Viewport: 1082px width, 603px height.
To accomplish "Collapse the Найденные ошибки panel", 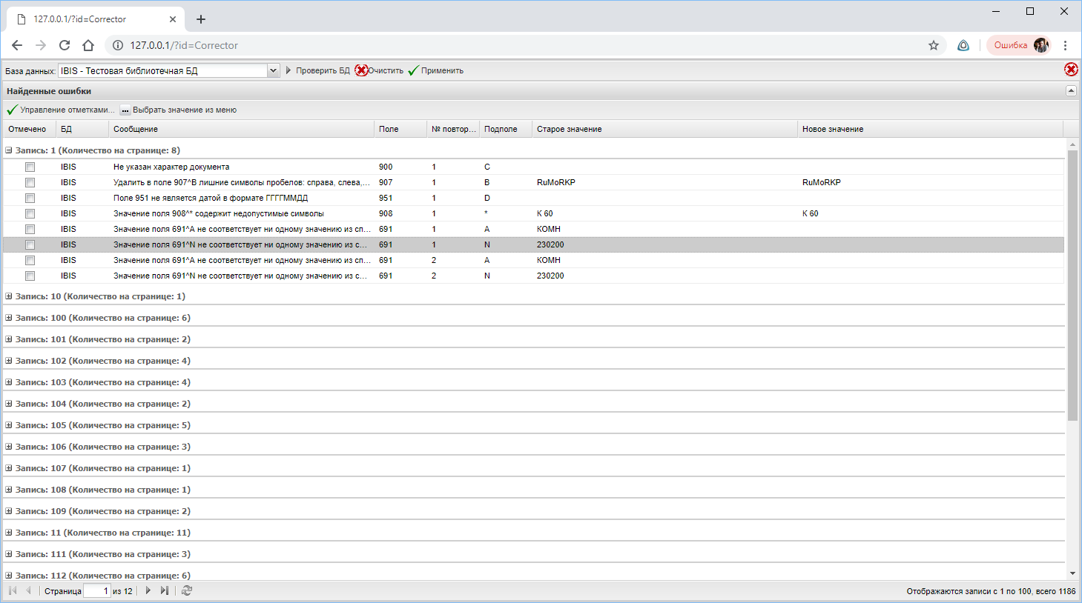I will [x=1071, y=91].
